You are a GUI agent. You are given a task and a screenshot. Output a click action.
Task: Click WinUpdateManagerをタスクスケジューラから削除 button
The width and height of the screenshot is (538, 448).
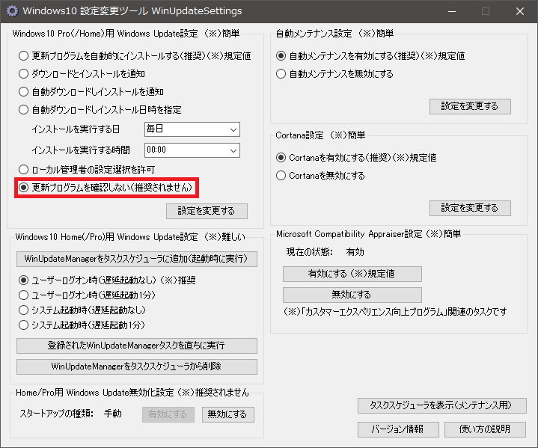pyautogui.click(x=137, y=366)
